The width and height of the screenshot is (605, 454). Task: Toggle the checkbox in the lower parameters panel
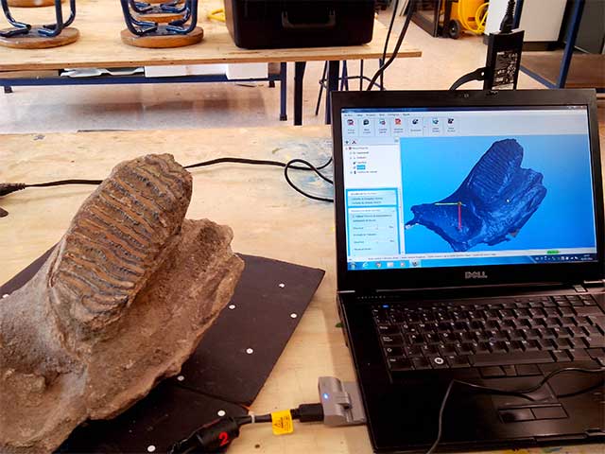coord(354,217)
